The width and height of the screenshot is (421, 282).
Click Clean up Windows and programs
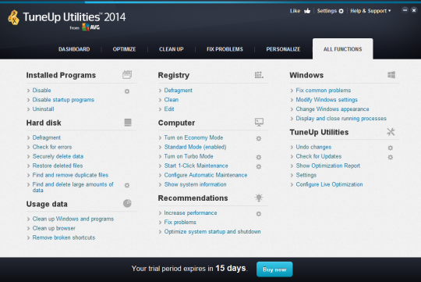coord(73,219)
